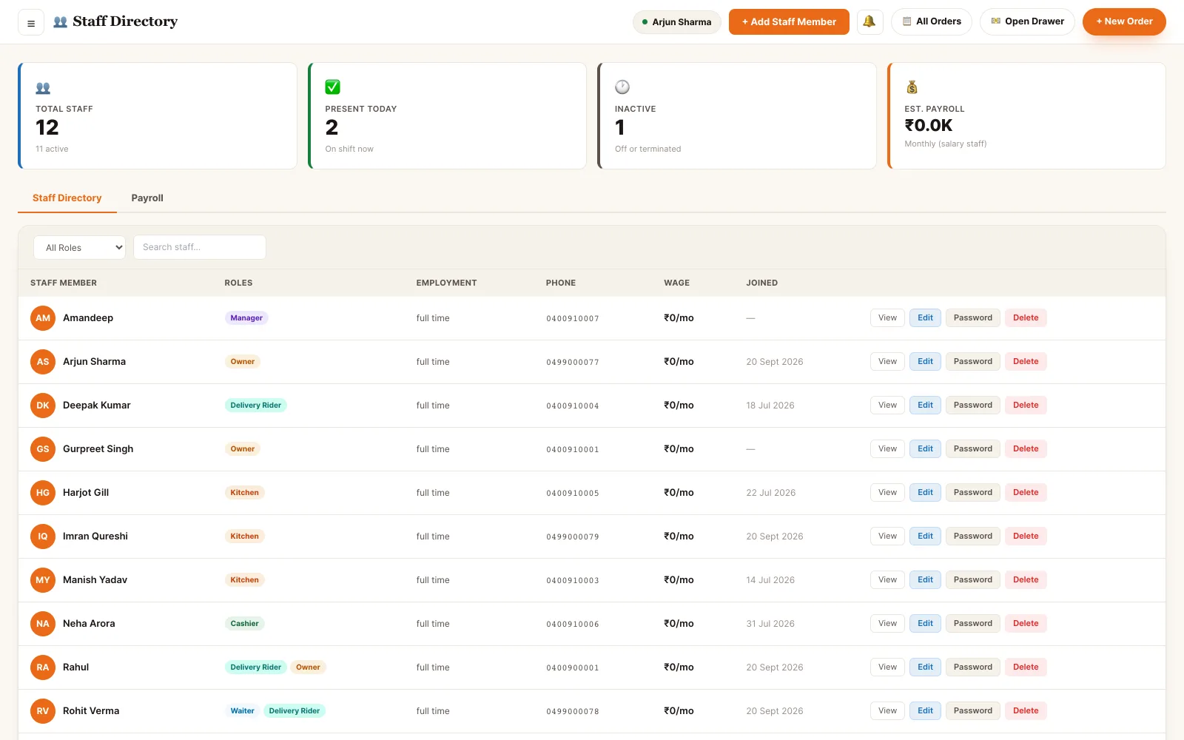Delete Neha Arora's record
This screenshot has height=740, width=1184.
click(1026, 624)
